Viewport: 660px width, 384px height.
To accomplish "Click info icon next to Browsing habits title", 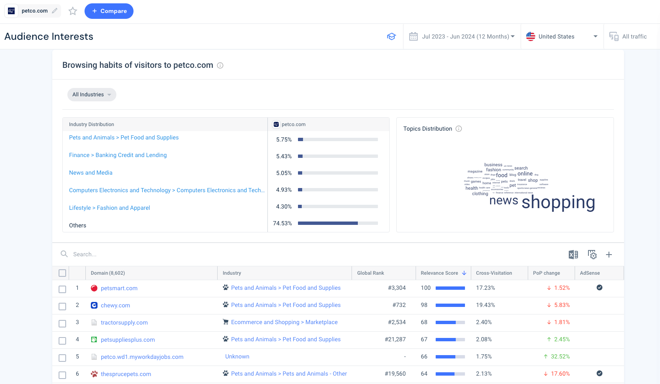I will pos(220,65).
